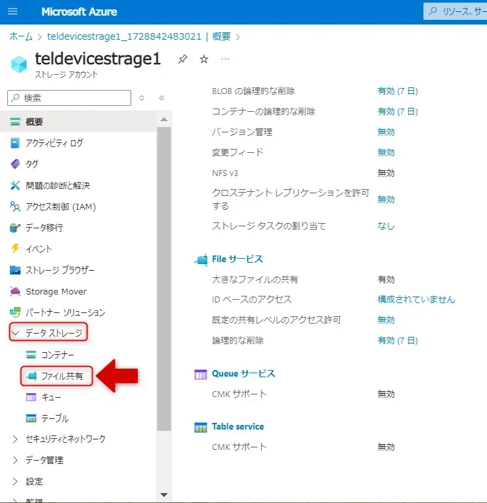
Task: Pin teldevicestrage1 to dashboard
Action: click(x=182, y=59)
